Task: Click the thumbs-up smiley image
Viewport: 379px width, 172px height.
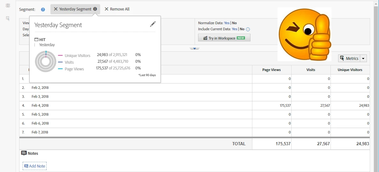Action: tap(304, 34)
